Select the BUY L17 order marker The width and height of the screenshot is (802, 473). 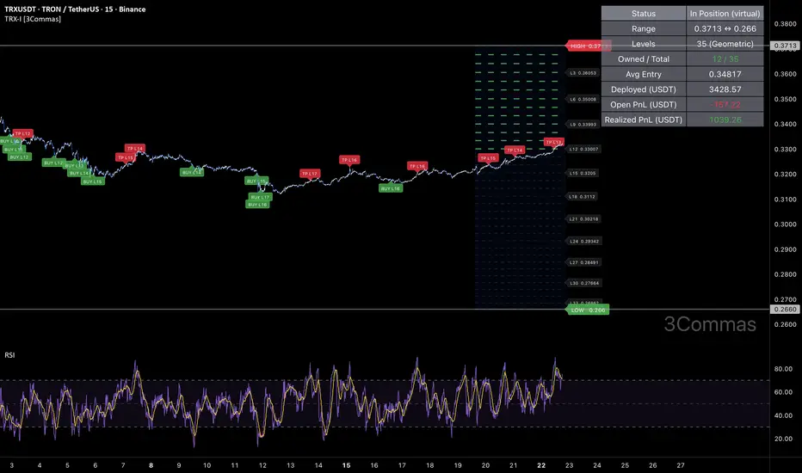click(x=261, y=197)
